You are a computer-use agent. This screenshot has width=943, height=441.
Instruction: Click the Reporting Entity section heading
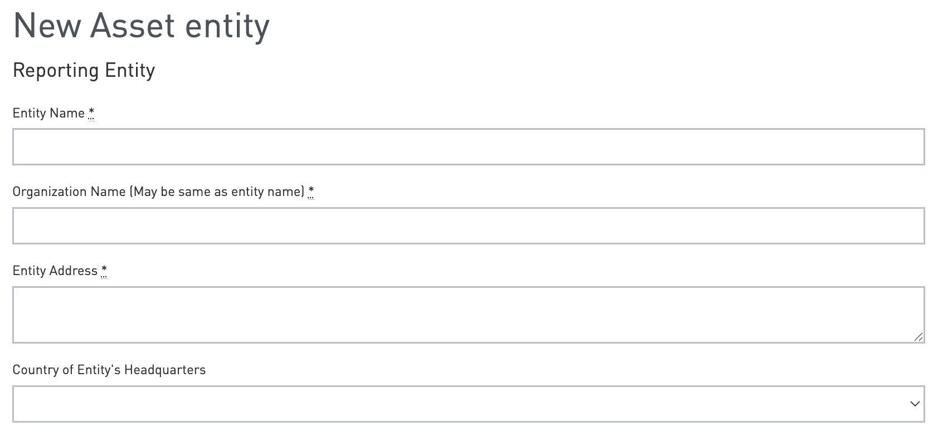tap(84, 71)
